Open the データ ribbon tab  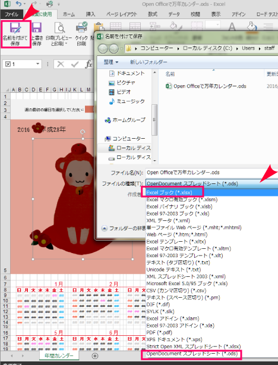pyautogui.click(x=174, y=14)
